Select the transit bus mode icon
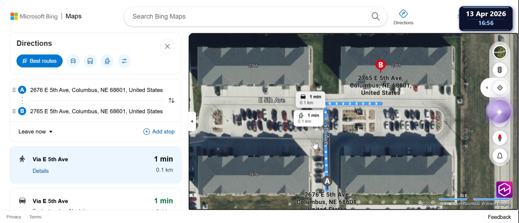The height and width of the screenshot is (223, 519). coord(90,61)
